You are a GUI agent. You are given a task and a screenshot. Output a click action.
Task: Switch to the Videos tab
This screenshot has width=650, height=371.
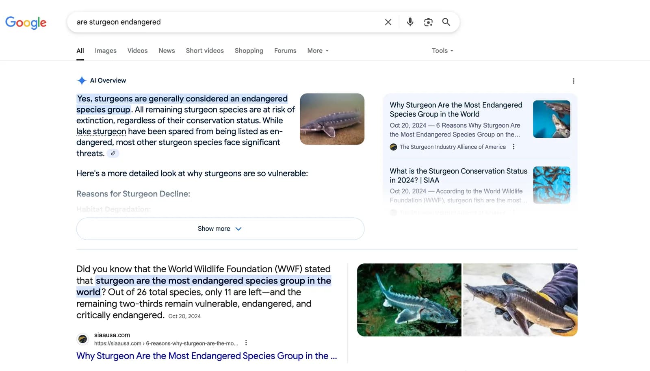pos(137,50)
